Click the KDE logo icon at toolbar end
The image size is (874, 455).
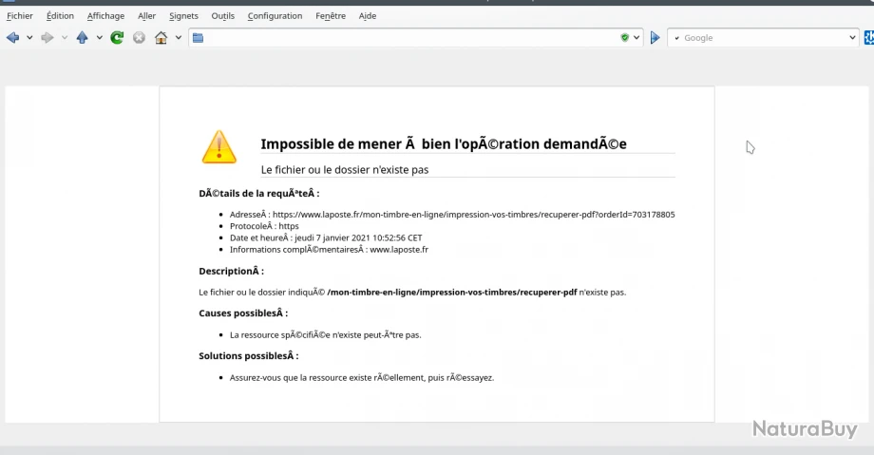pos(868,38)
